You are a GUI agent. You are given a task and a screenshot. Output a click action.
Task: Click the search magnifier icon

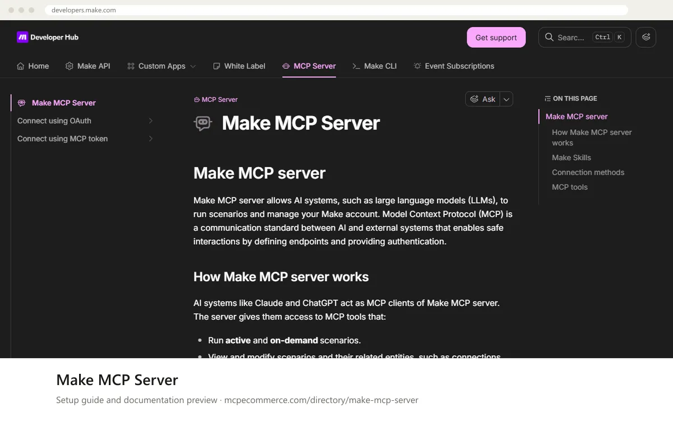point(550,38)
